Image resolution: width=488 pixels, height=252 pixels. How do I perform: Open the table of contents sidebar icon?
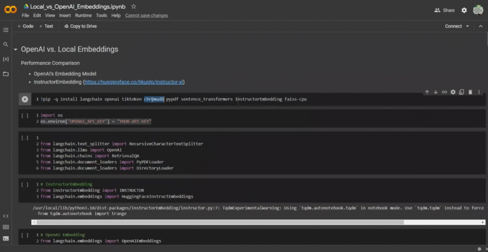pos(6,30)
